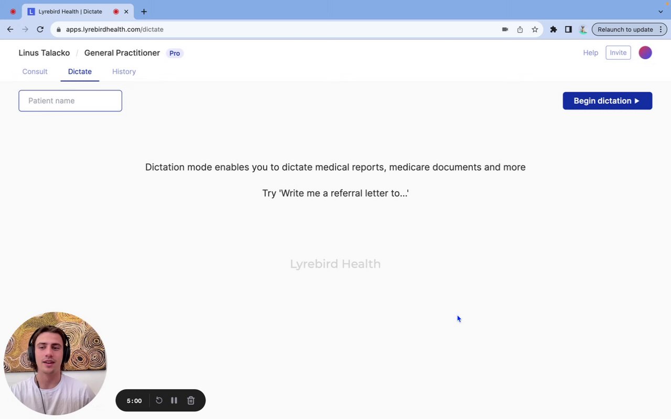Click the Linus Talacko name
The height and width of the screenshot is (419, 671).
click(x=44, y=53)
